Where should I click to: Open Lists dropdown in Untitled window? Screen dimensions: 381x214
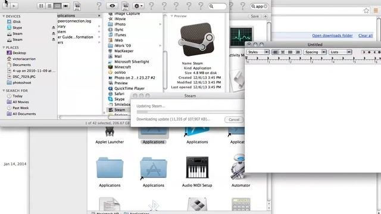(340, 52)
